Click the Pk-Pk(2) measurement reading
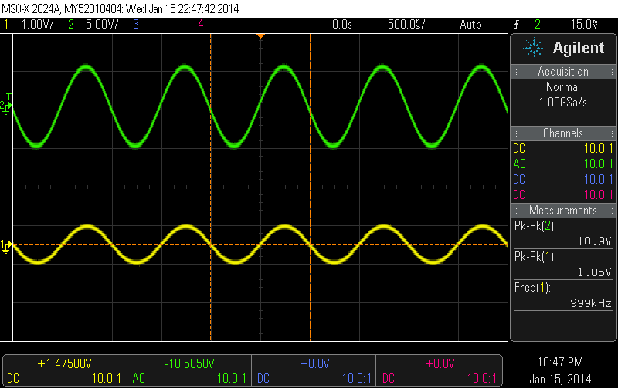 click(x=563, y=233)
